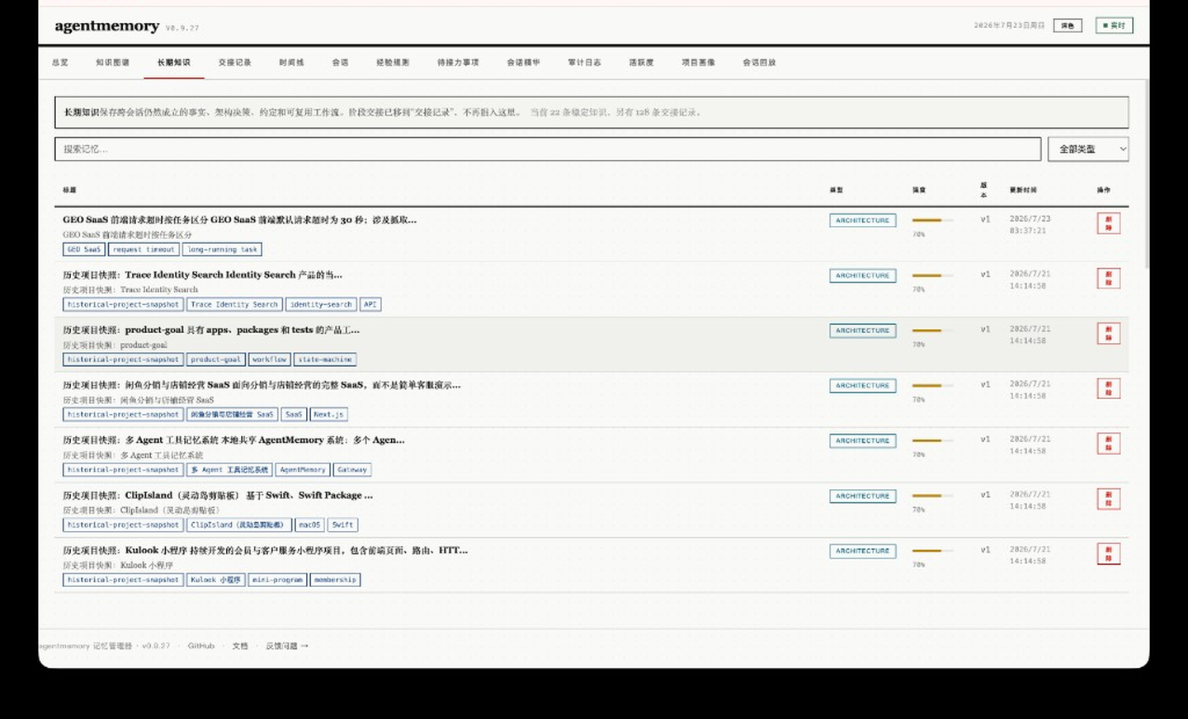Open the 全部类型 type filter dropdown

[x=1088, y=149]
